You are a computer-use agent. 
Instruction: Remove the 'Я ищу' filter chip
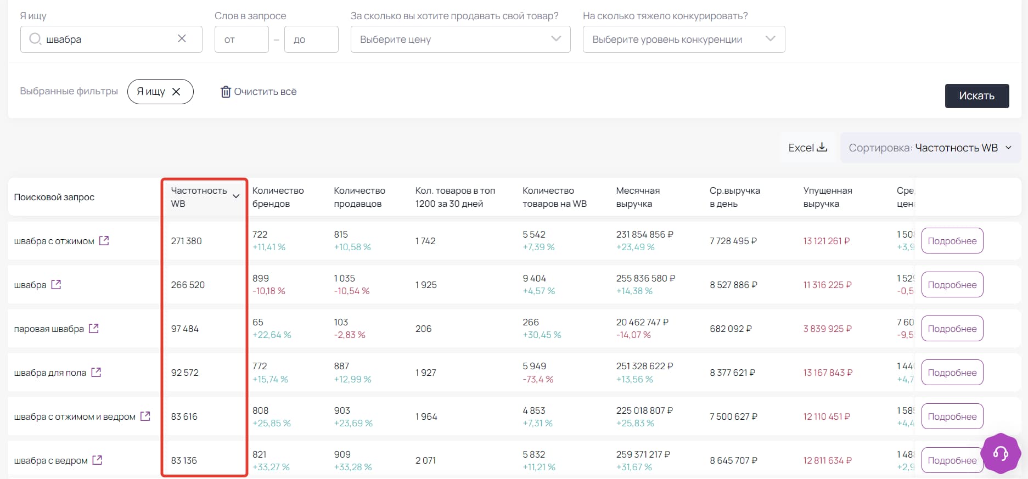tap(176, 92)
